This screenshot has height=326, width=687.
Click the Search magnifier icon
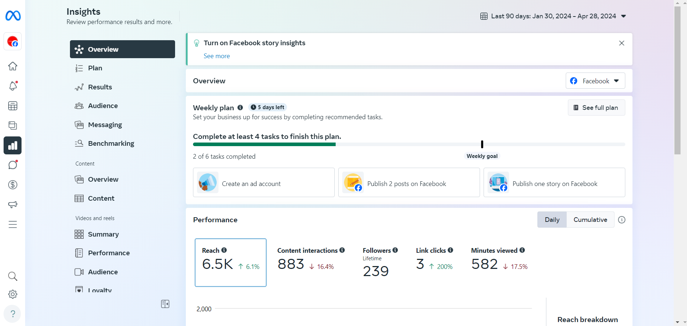coord(13,276)
